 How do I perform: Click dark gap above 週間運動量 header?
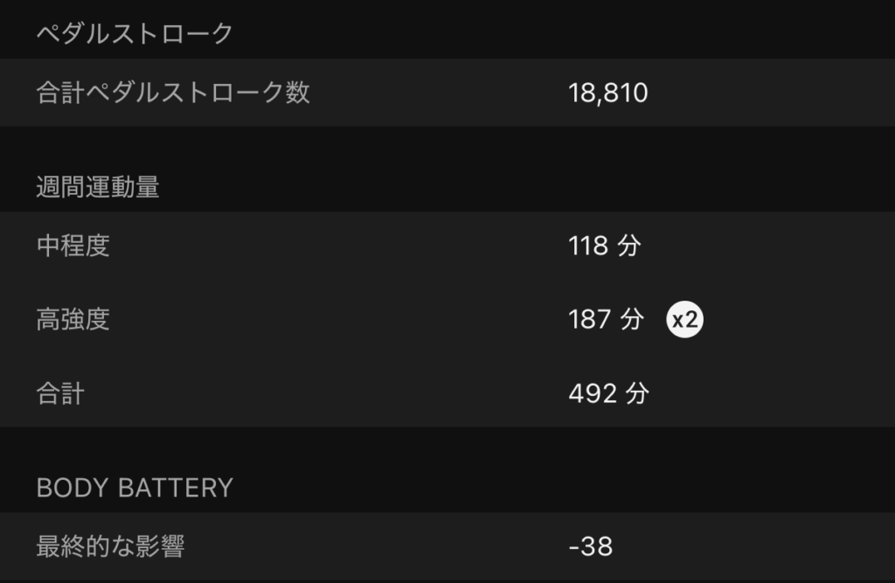pyautogui.click(x=447, y=146)
